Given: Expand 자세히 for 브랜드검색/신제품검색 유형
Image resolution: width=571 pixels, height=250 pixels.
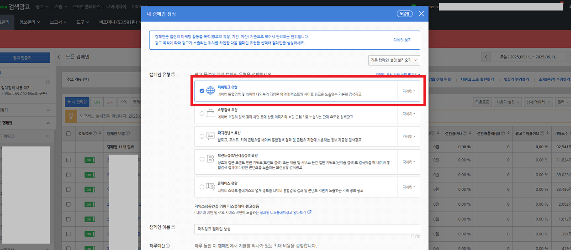Looking at the screenshot, I should (x=409, y=162).
